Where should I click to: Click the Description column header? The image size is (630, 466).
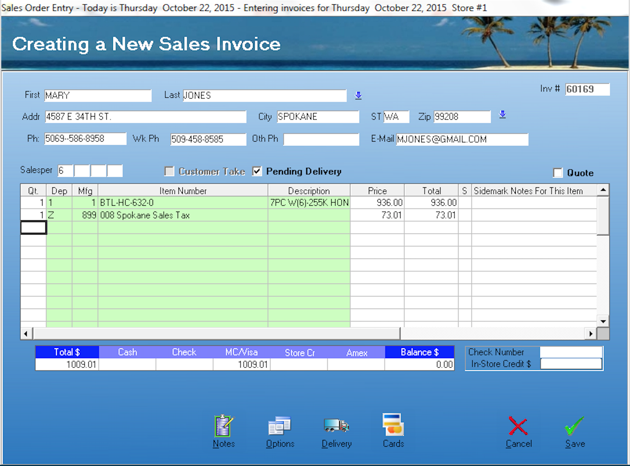coord(309,191)
